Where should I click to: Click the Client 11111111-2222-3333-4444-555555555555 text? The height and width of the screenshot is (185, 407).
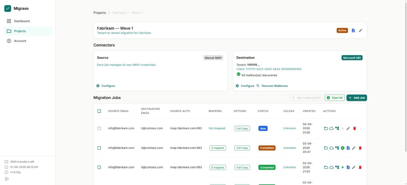(269, 69)
